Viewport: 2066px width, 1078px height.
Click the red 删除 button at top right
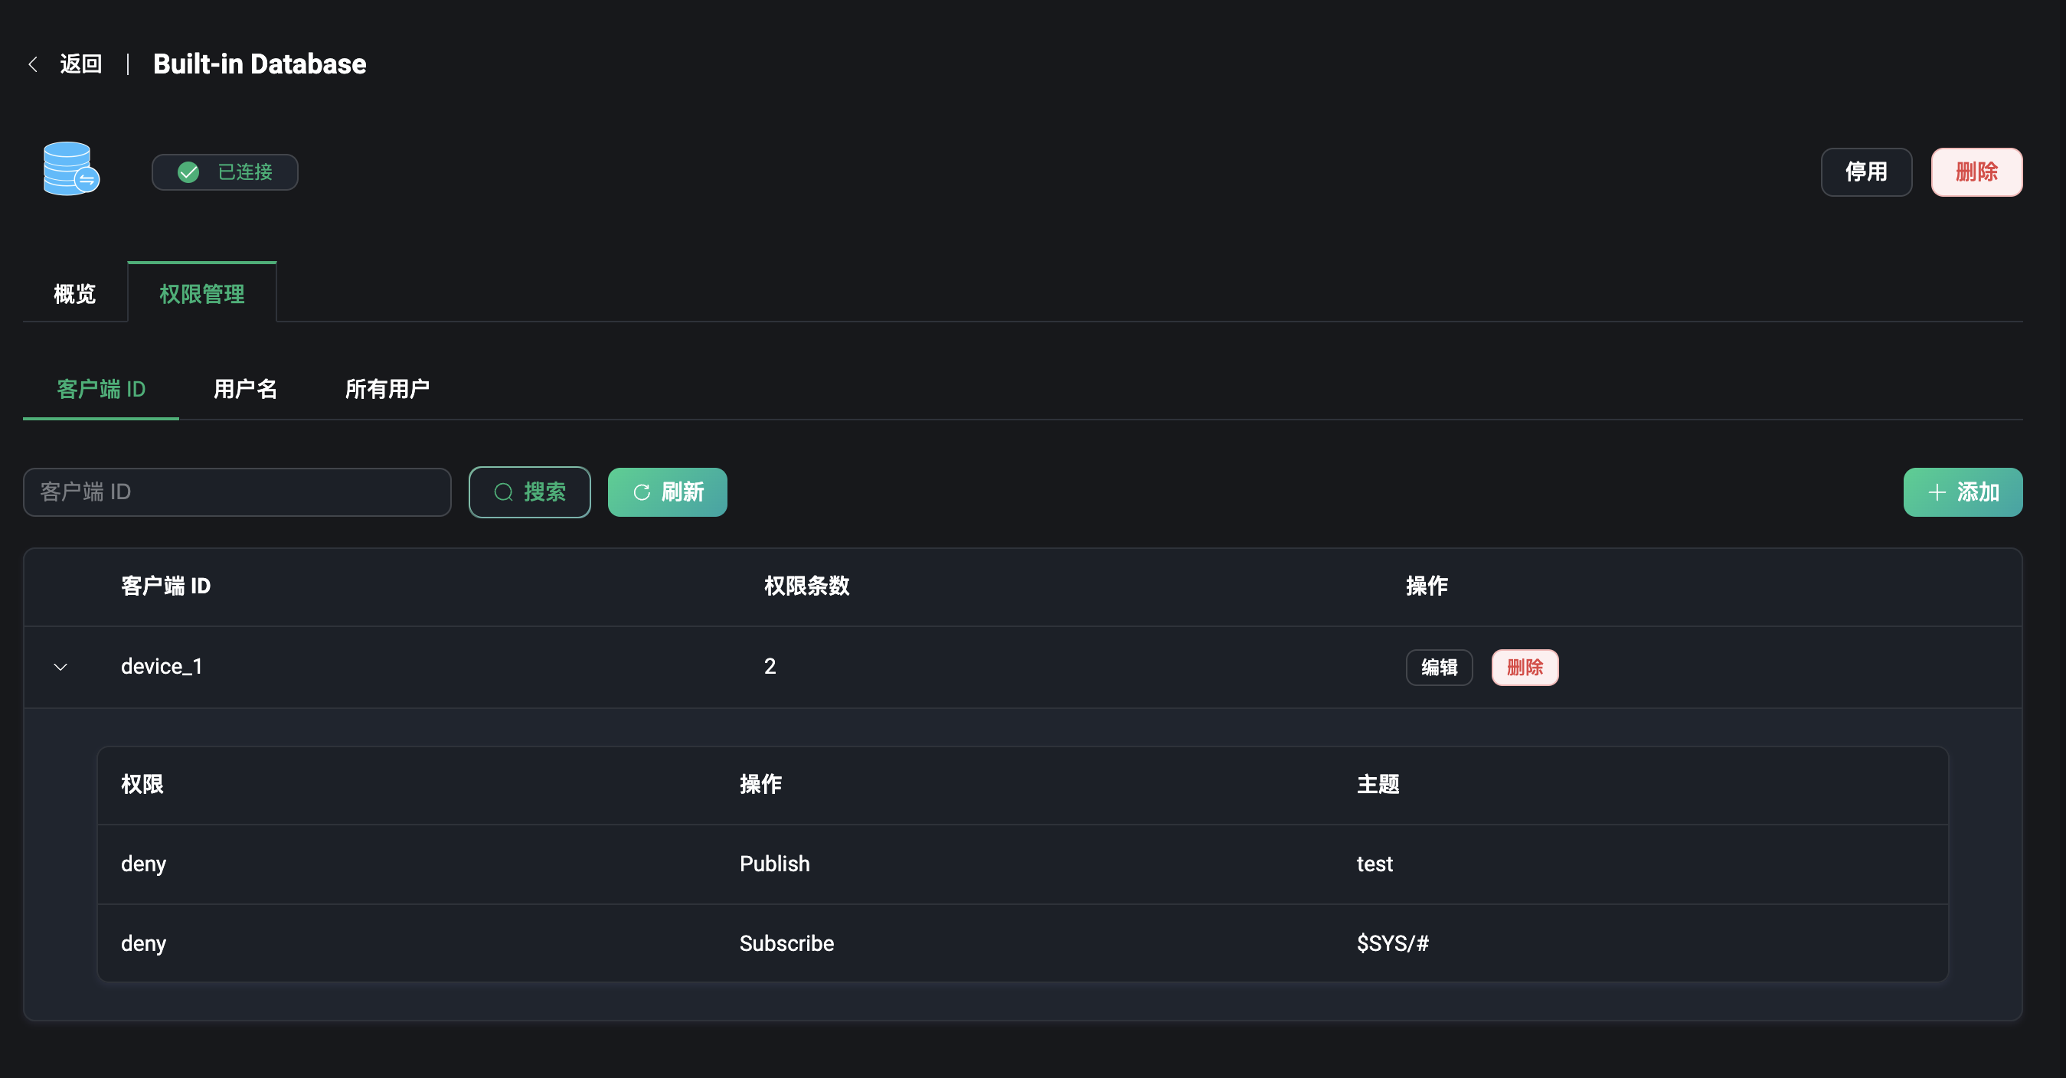tap(1976, 172)
